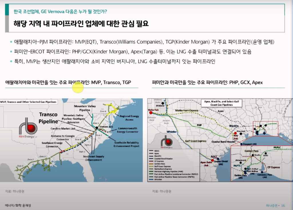Open the Gulf Coast pipelines map image

pyautogui.click(x=220, y=140)
